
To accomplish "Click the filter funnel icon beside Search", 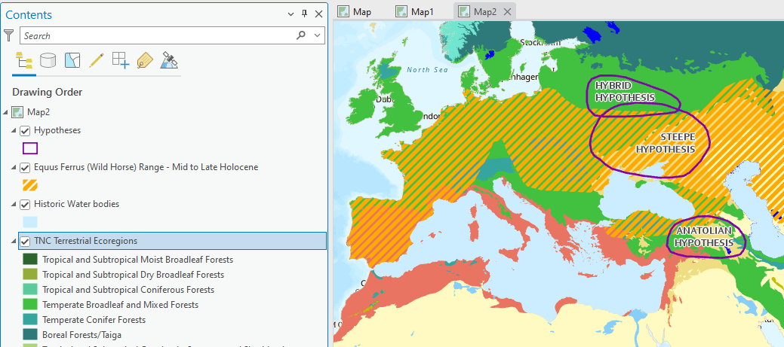I will (9, 35).
